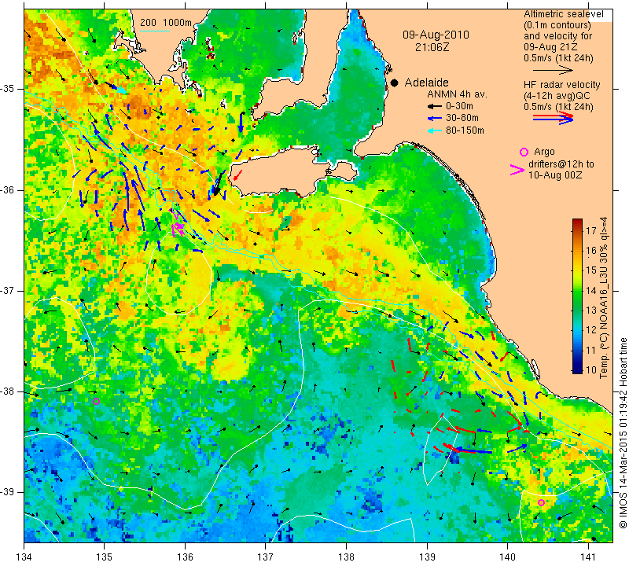Click the magenta drifter arrowhead legend symbol
The image size is (629, 566).
click(x=517, y=170)
